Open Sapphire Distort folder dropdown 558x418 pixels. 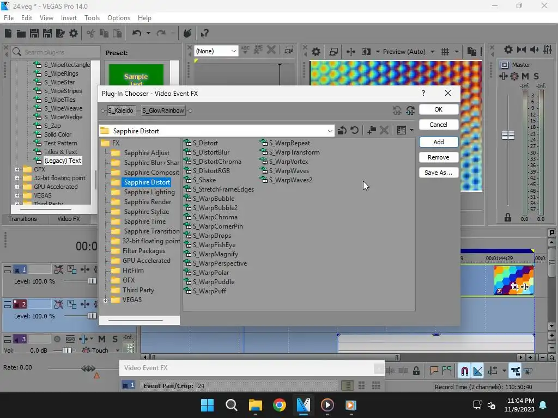click(x=330, y=131)
